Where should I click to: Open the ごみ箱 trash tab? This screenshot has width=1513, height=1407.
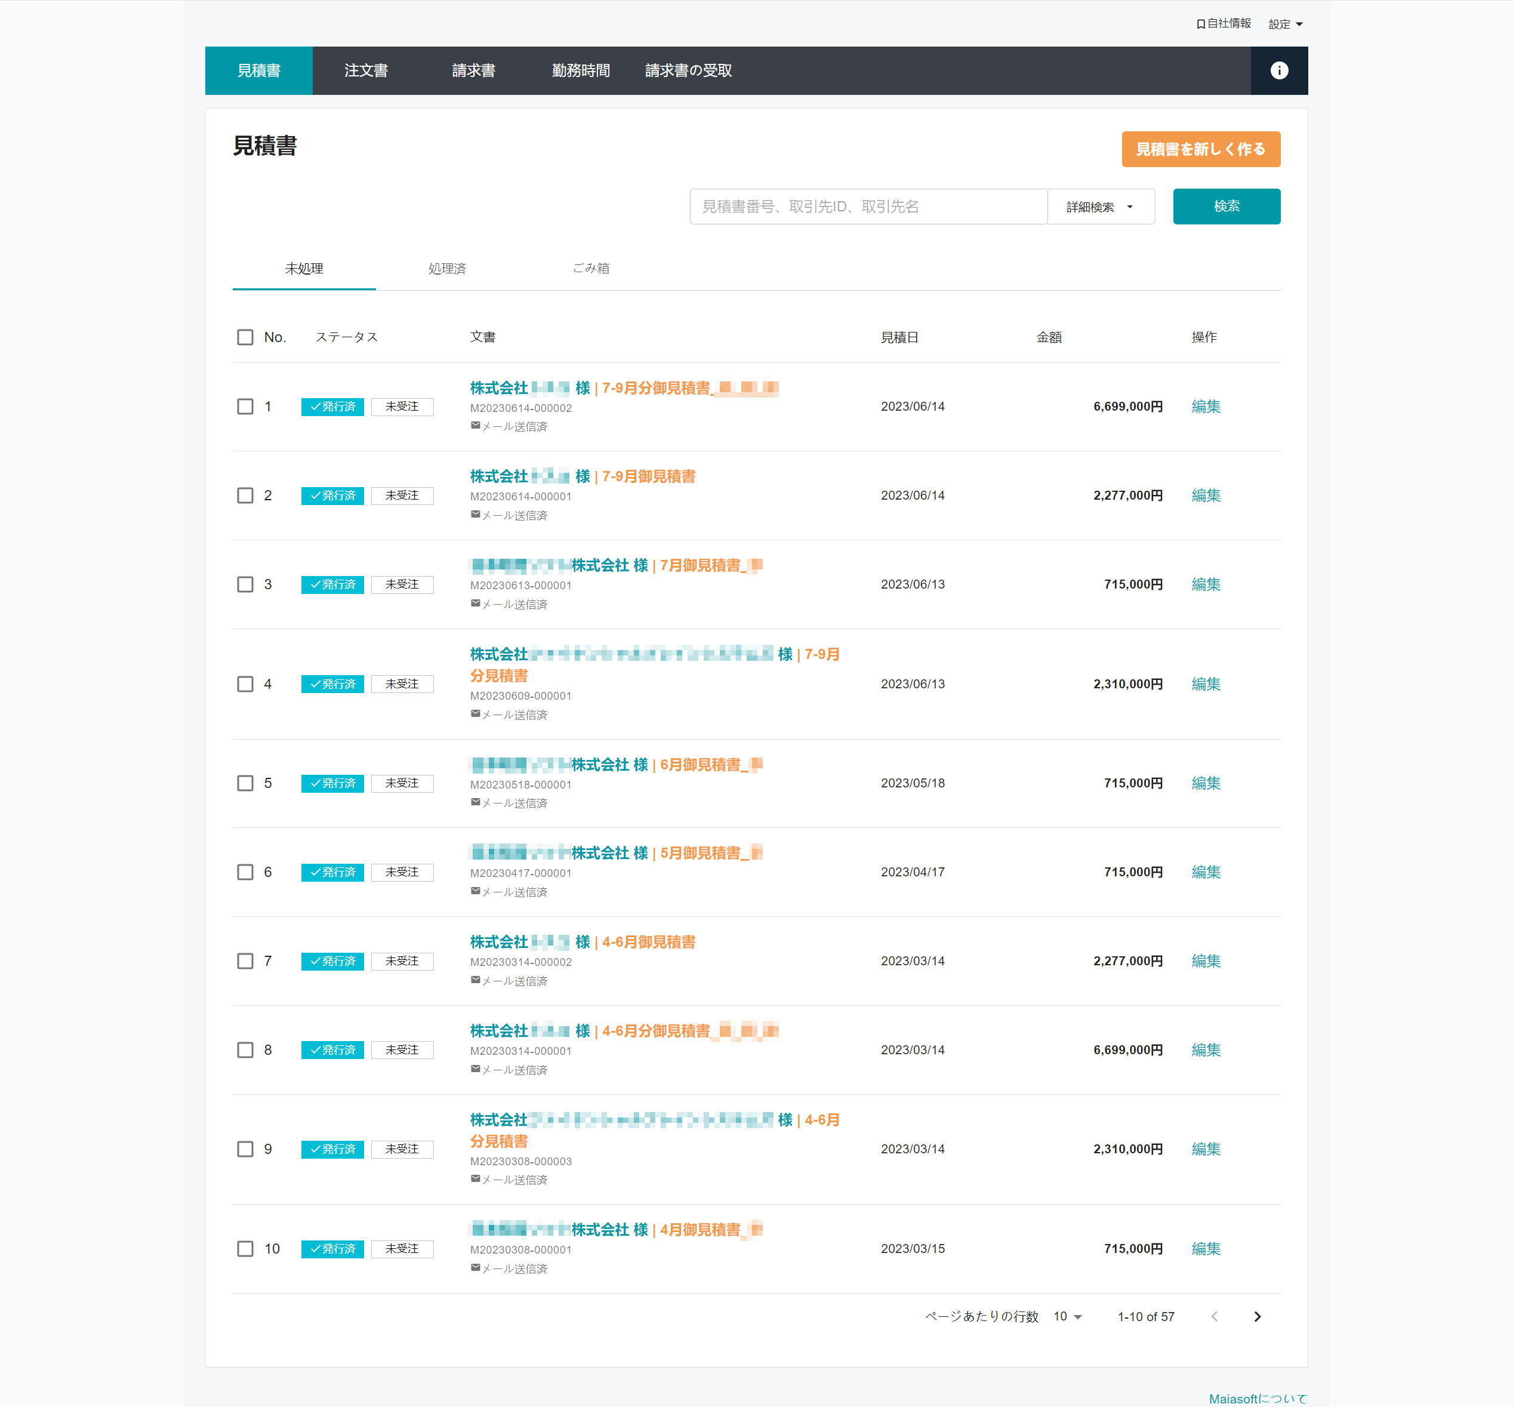[591, 269]
